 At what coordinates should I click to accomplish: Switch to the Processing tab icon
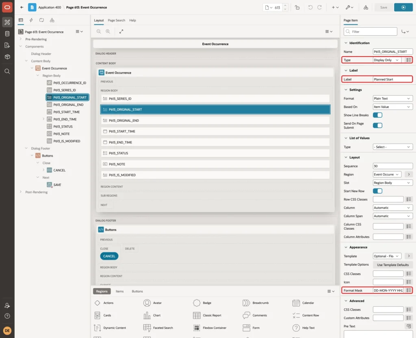click(41, 20)
